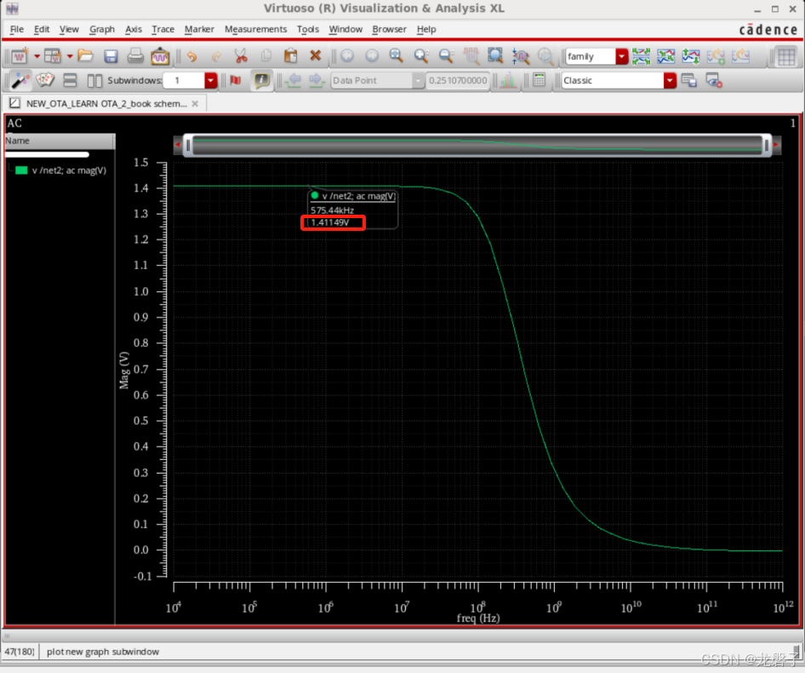
Task: Open the calculator icon
Action: pos(539,81)
